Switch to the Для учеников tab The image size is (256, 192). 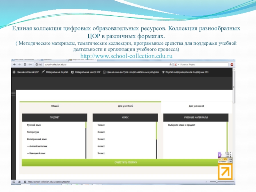point(196,106)
